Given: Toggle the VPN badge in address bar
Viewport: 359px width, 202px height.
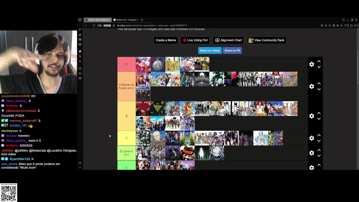Looking at the screenshot, I should (x=100, y=26).
